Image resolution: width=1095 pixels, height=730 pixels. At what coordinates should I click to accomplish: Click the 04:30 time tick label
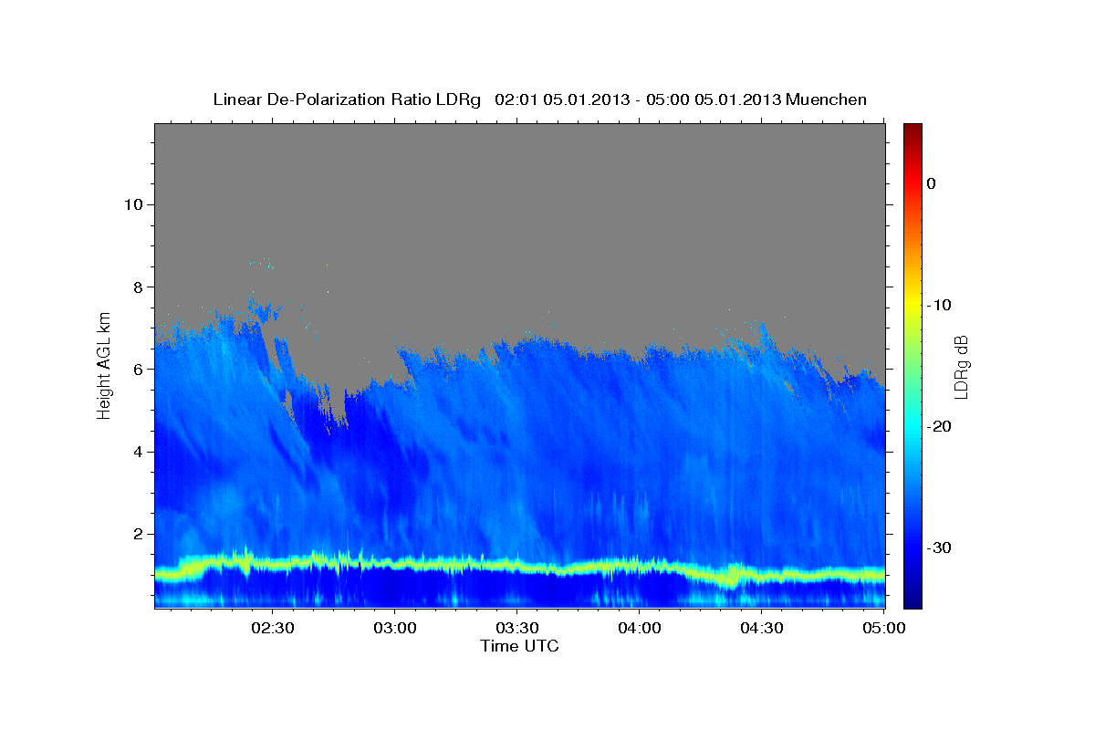(762, 628)
